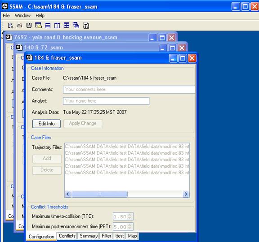Decrease maximum PET with spinner down arrow
The image size is (259, 242).
coord(130,229)
